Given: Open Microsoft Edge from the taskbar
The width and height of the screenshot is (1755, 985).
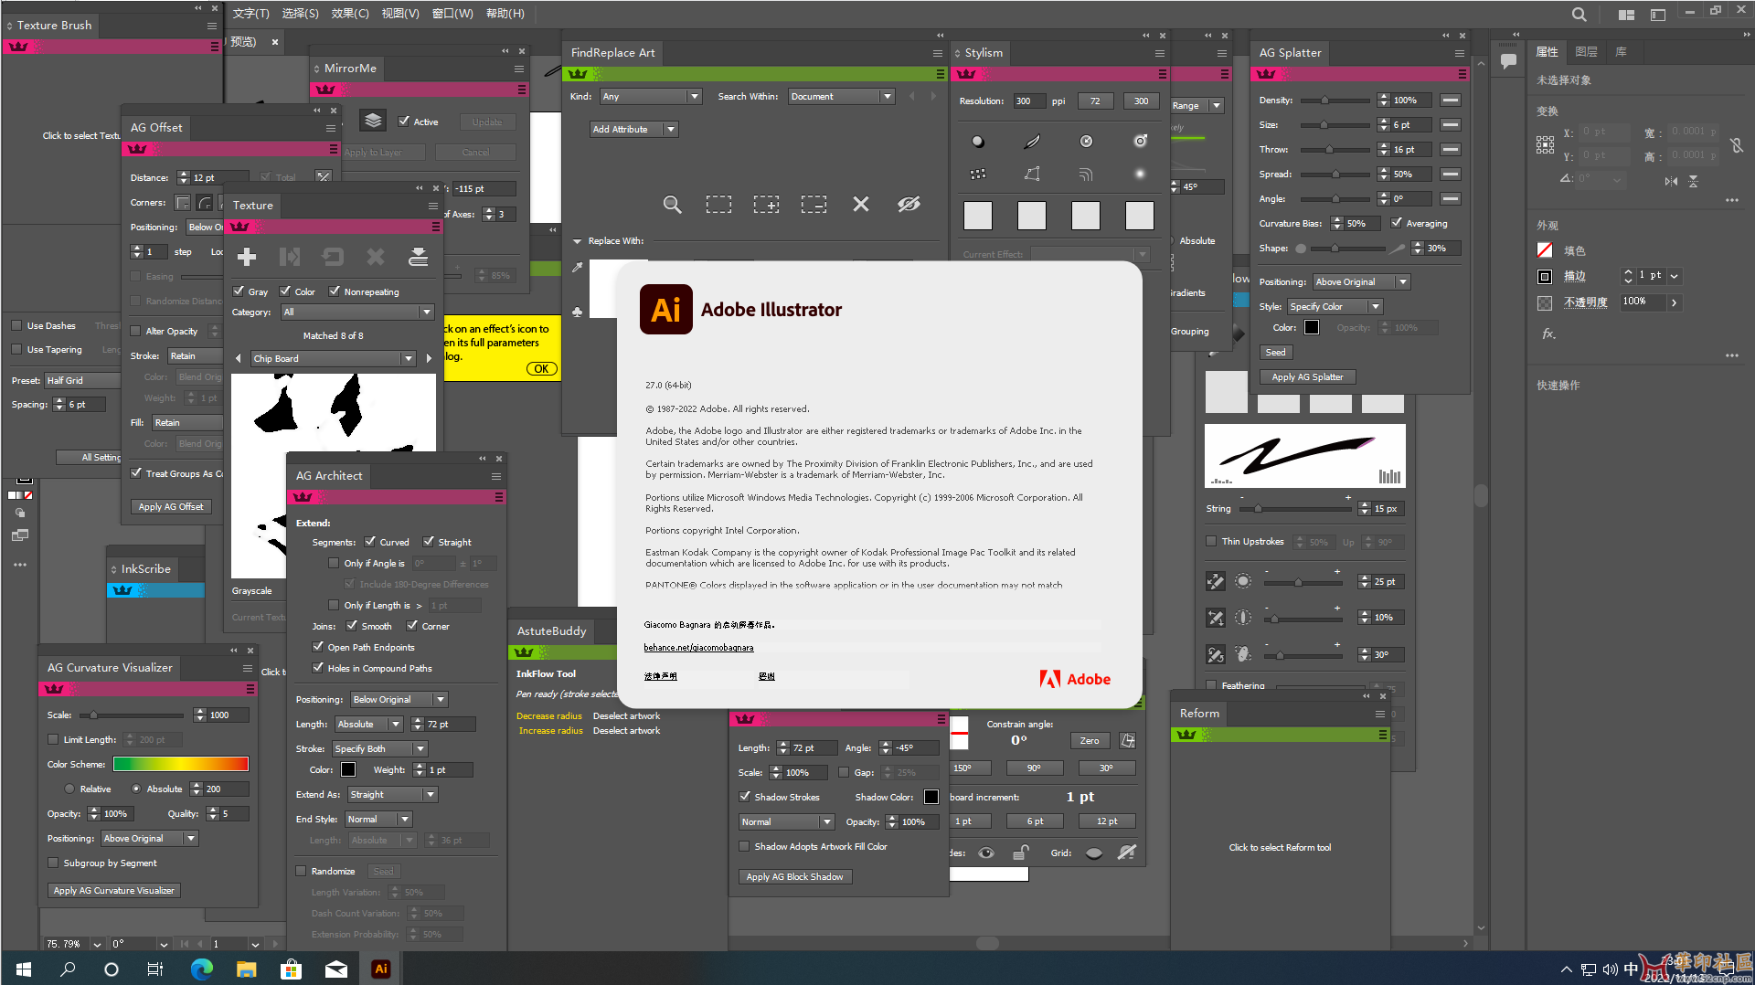Looking at the screenshot, I should [201, 969].
